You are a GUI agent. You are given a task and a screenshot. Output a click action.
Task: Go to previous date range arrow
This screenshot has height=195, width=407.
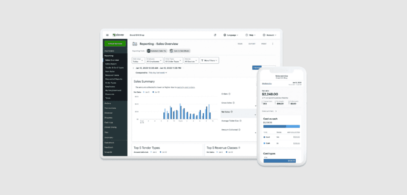pyautogui.click(x=134, y=68)
